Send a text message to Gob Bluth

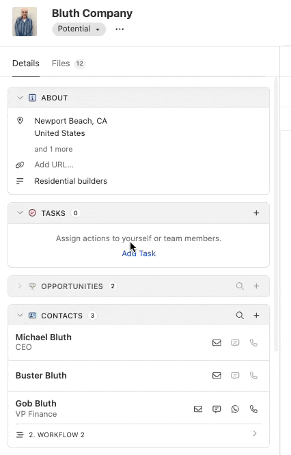217,409
